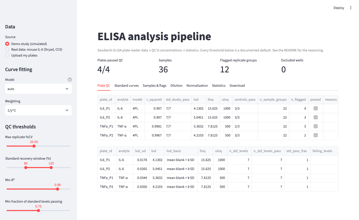
Task: Click the lod value 5.0451 in lower table
Action: tap(157, 169)
